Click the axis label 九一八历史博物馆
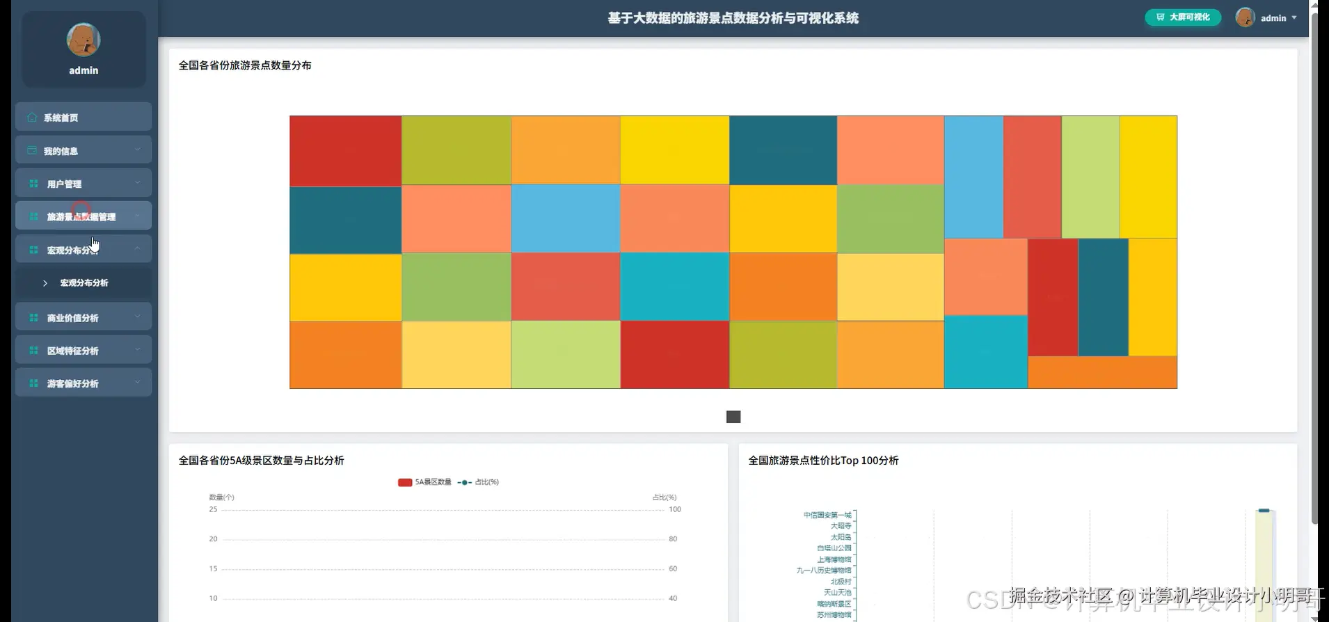The height and width of the screenshot is (622, 1329). click(824, 571)
